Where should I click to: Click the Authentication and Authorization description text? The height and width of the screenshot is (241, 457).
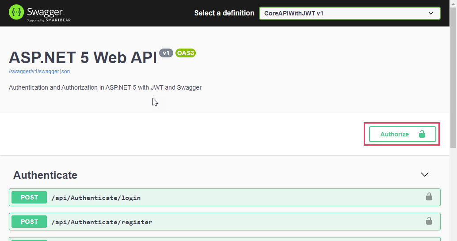105,87
